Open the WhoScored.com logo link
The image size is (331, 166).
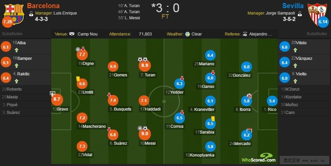click(258, 158)
